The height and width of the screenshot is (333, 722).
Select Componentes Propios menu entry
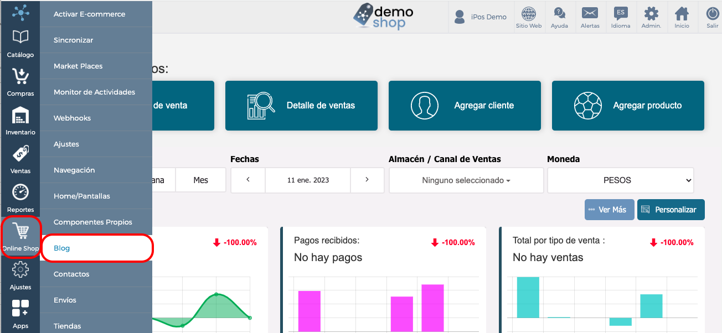point(96,222)
